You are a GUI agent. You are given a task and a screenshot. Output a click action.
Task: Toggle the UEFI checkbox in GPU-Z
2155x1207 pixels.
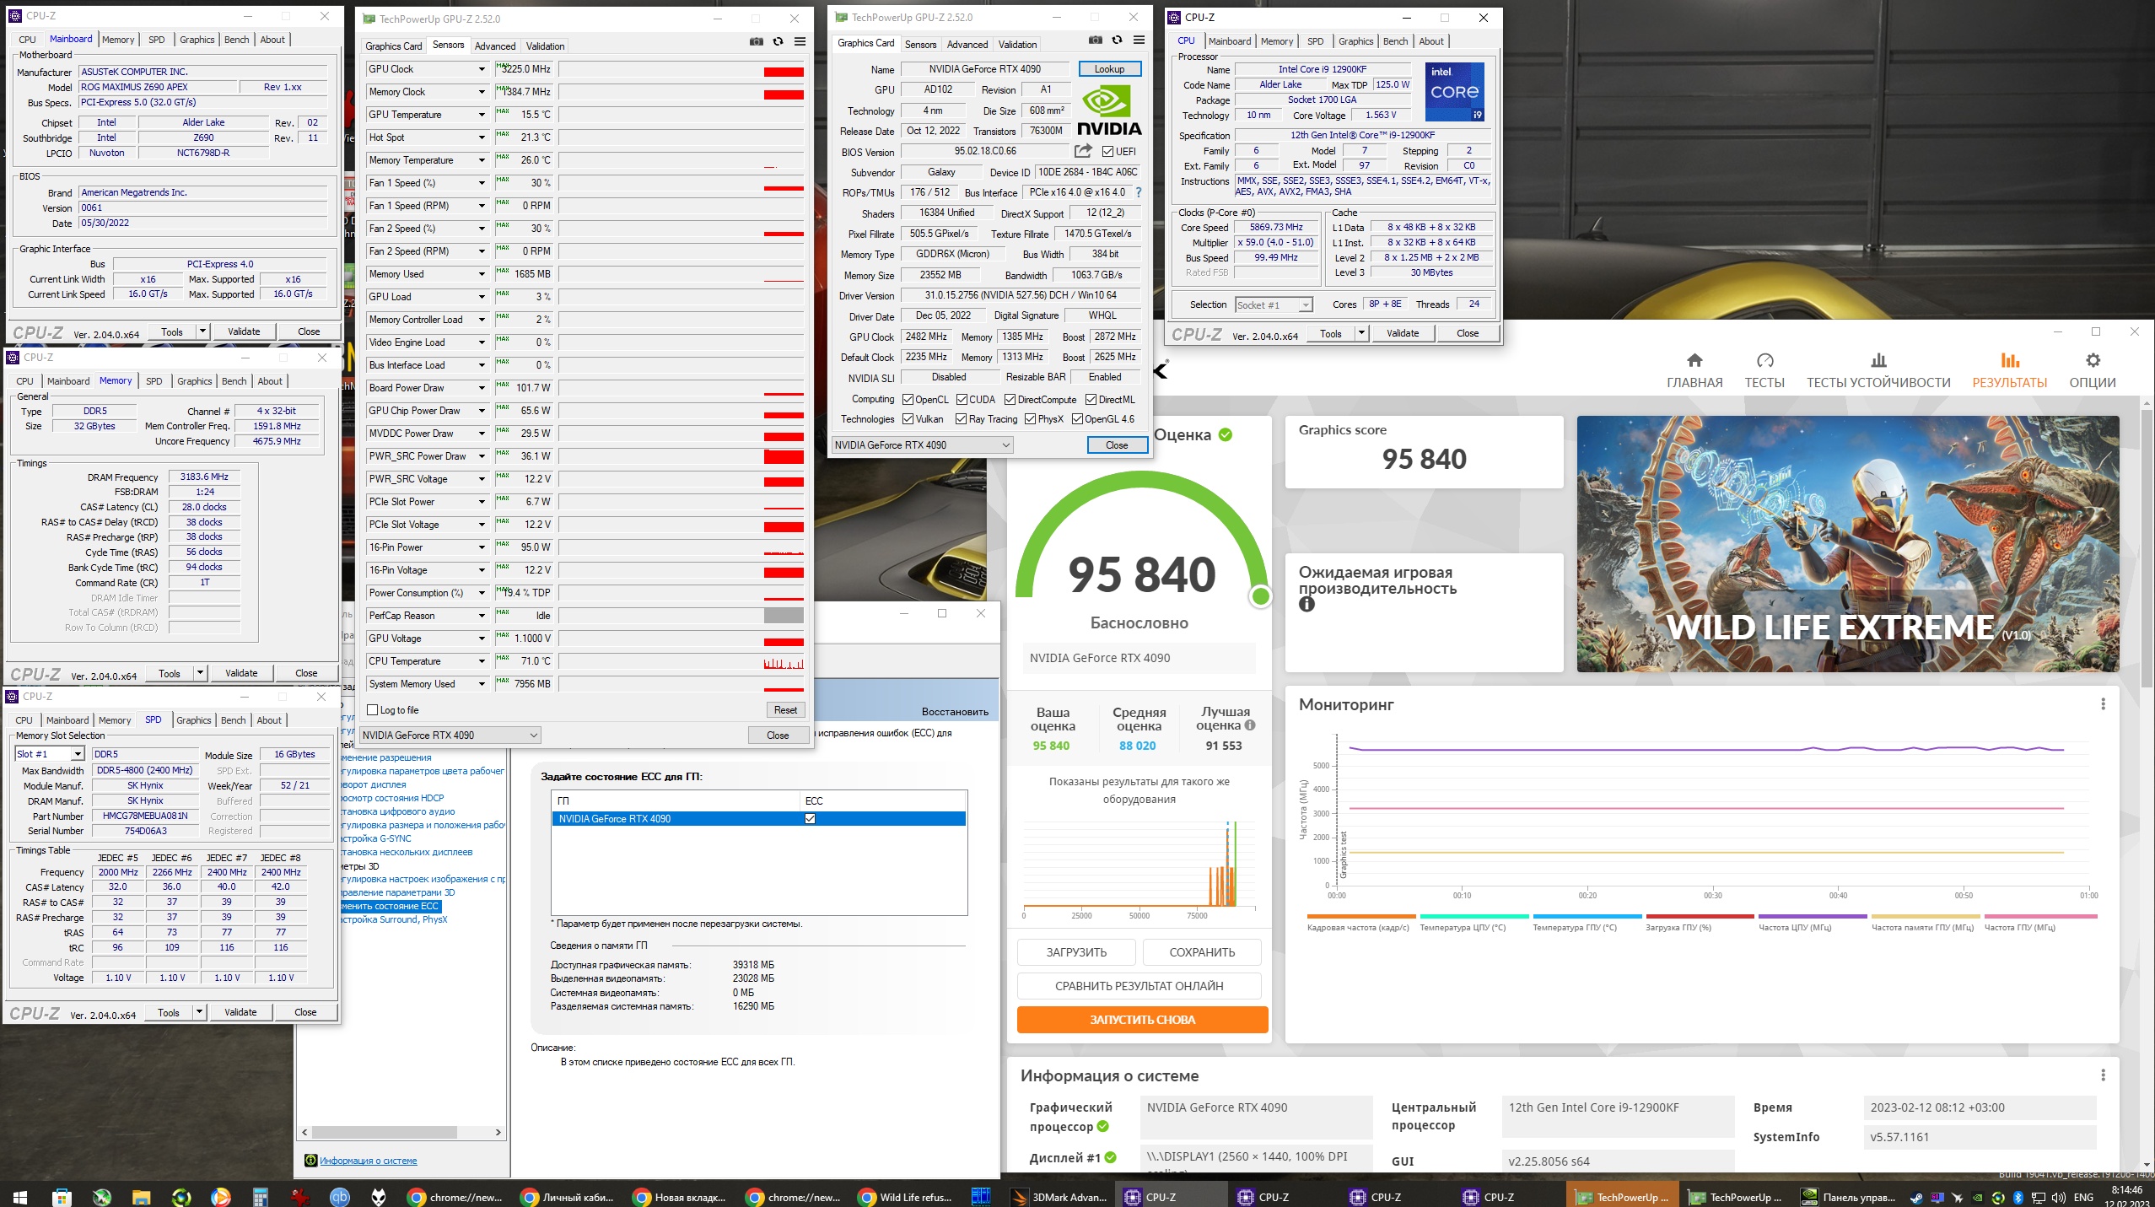[1108, 152]
